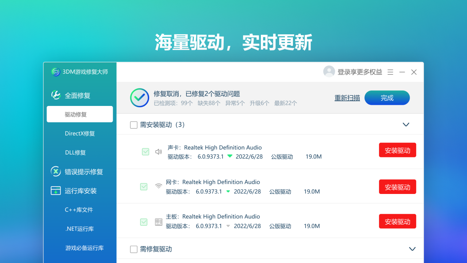Check the 需安装驱动 group checkbox
The height and width of the screenshot is (263, 467).
point(134,125)
